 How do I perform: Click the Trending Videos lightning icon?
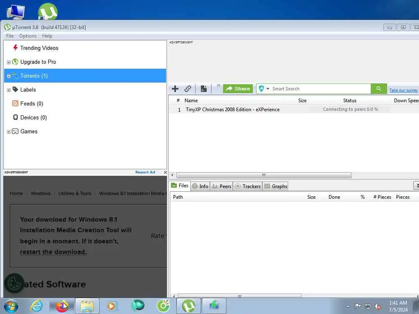click(x=15, y=47)
